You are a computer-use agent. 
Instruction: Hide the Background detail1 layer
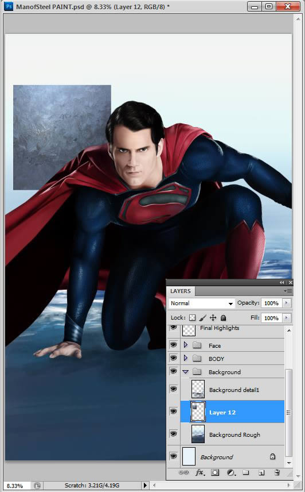point(173,389)
